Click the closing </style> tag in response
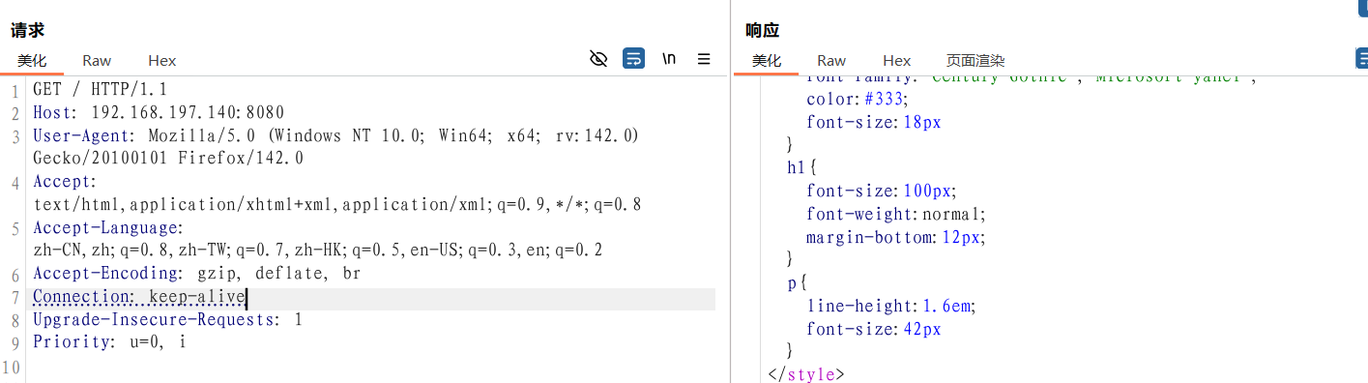The height and width of the screenshot is (383, 1368). pyautogui.click(x=806, y=374)
